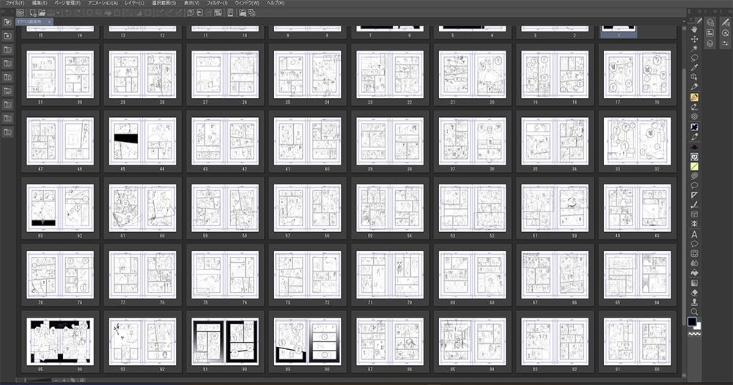The width and height of the screenshot is (733, 385).
Task: Select the Text tool (A icon)
Action: pos(694,234)
